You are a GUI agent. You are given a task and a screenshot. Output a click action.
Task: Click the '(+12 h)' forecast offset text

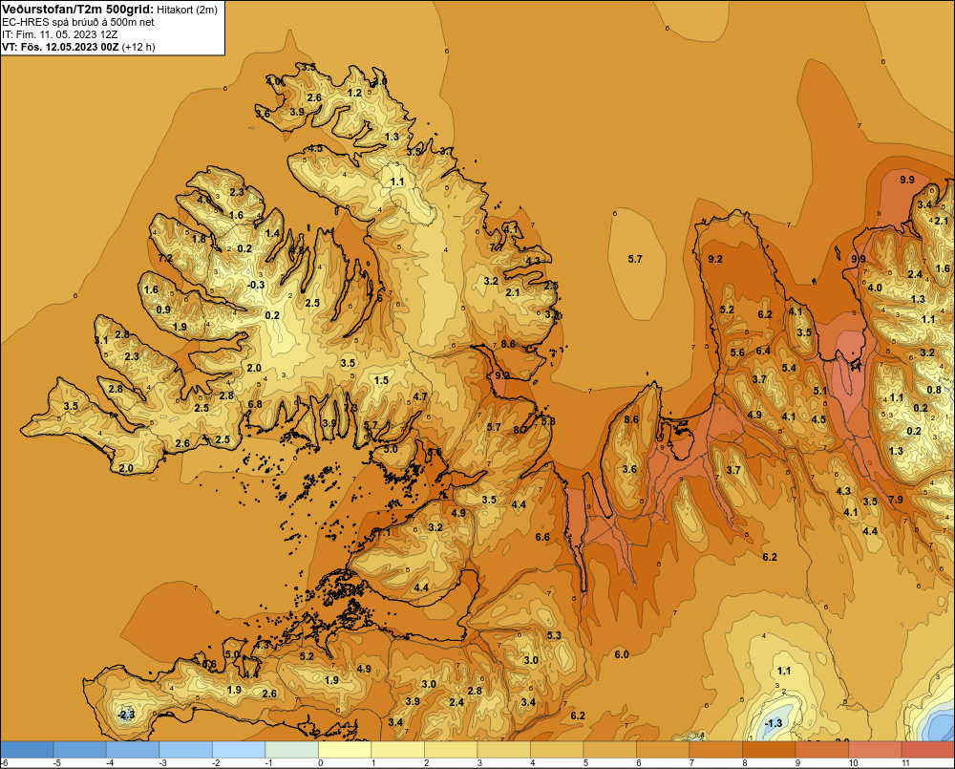coord(138,47)
